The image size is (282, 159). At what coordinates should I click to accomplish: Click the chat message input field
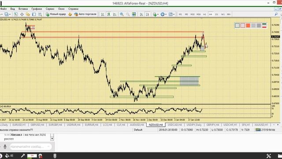click(x=30, y=147)
